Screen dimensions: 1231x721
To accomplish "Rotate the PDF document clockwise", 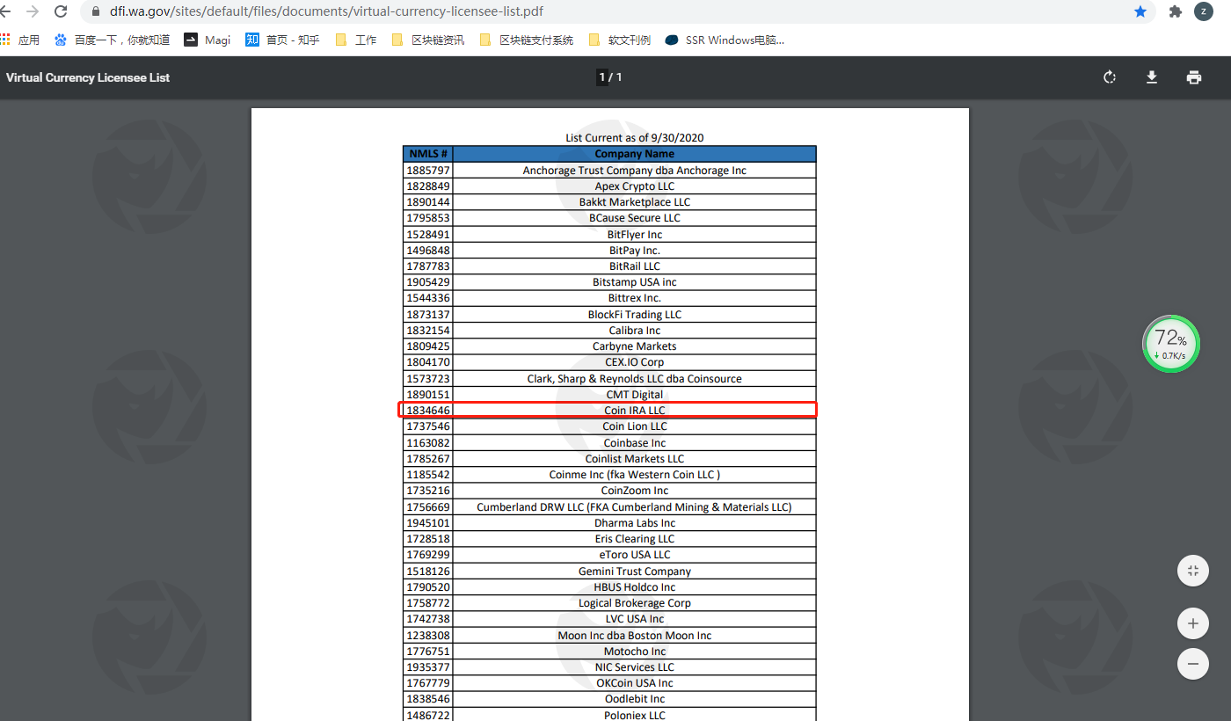I will coord(1110,77).
